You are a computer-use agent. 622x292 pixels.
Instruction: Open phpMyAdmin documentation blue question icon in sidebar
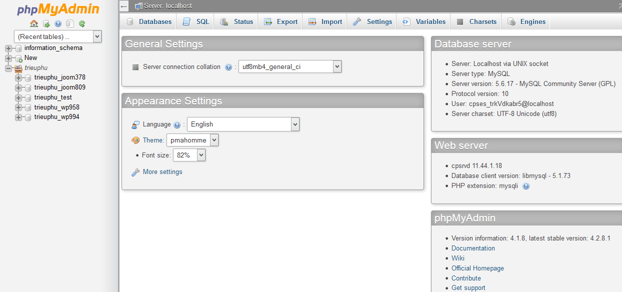(58, 23)
